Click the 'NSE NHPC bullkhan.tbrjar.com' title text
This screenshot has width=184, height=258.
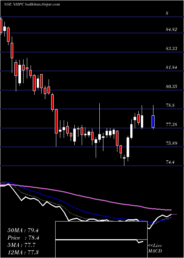32,4
